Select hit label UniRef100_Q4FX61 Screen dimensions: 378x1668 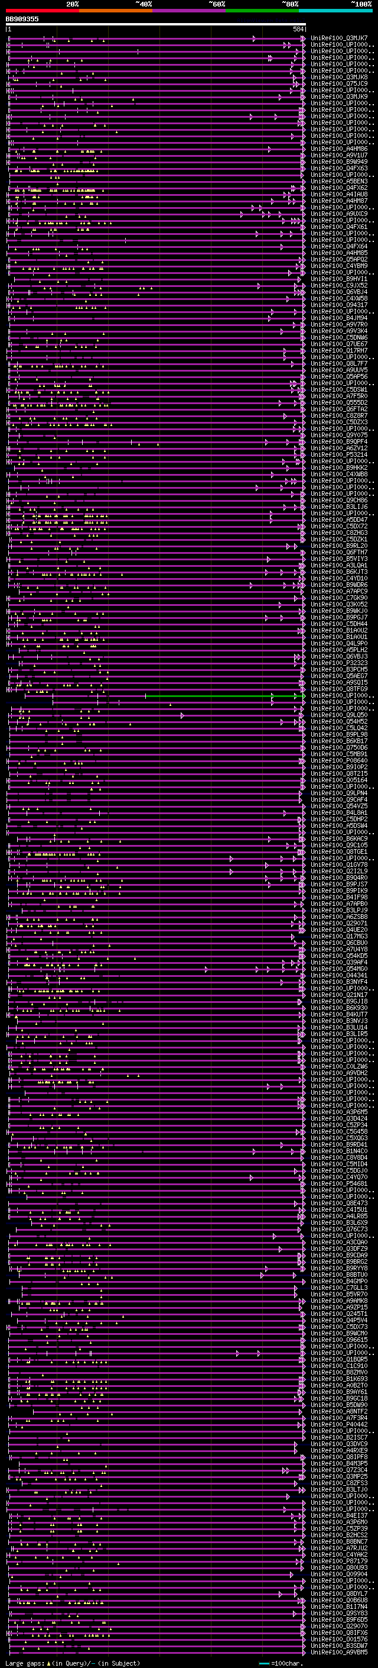[339, 227]
